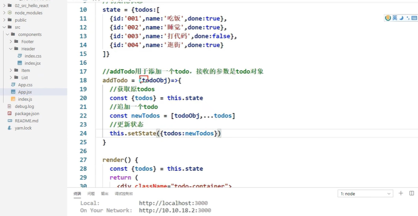Viewport: 418px width, 216px height.
Task: Click line number 10 in the gutter
Action: 83,10
